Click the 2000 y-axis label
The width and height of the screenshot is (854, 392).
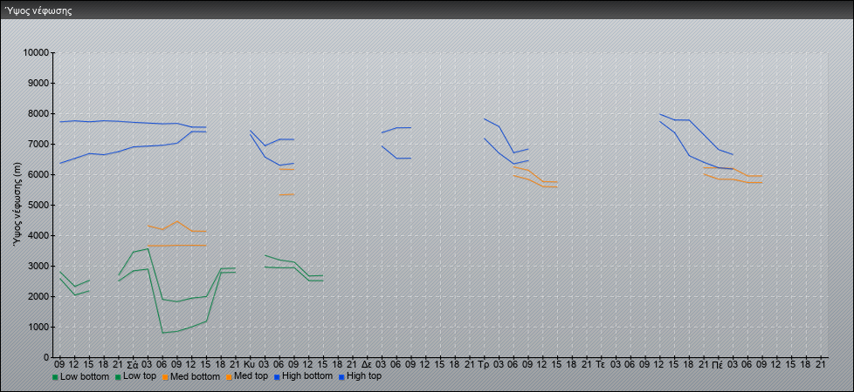tap(38, 296)
